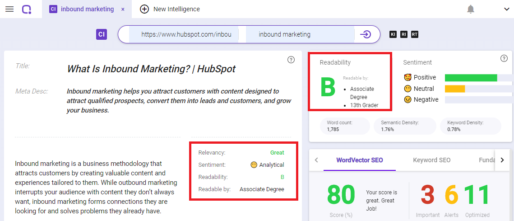Submit search with the arrow button
The image size is (514, 221).
point(365,34)
